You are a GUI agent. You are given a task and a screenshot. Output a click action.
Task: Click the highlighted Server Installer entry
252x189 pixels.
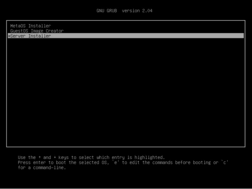click(126, 36)
